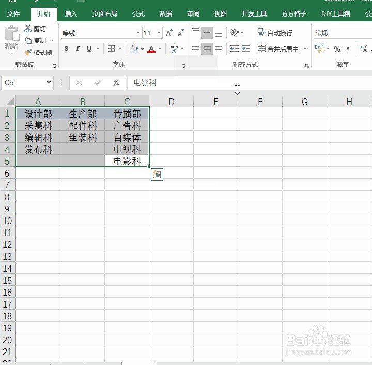The image size is (372, 365).
Task: Increase font size with the larger A icon
Action: (169, 33)
